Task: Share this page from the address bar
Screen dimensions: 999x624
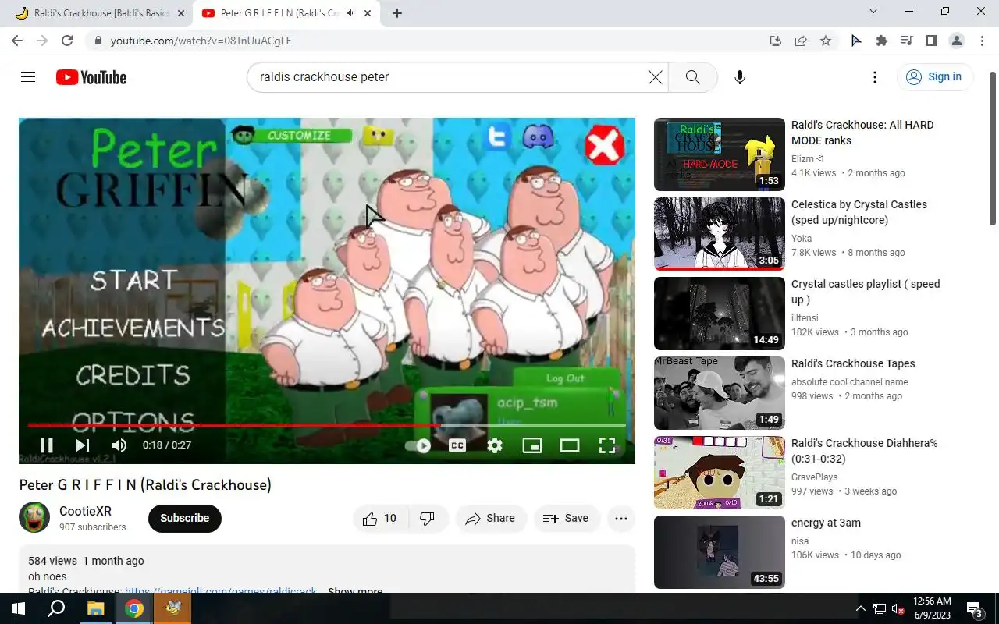Action: point(801,41)
